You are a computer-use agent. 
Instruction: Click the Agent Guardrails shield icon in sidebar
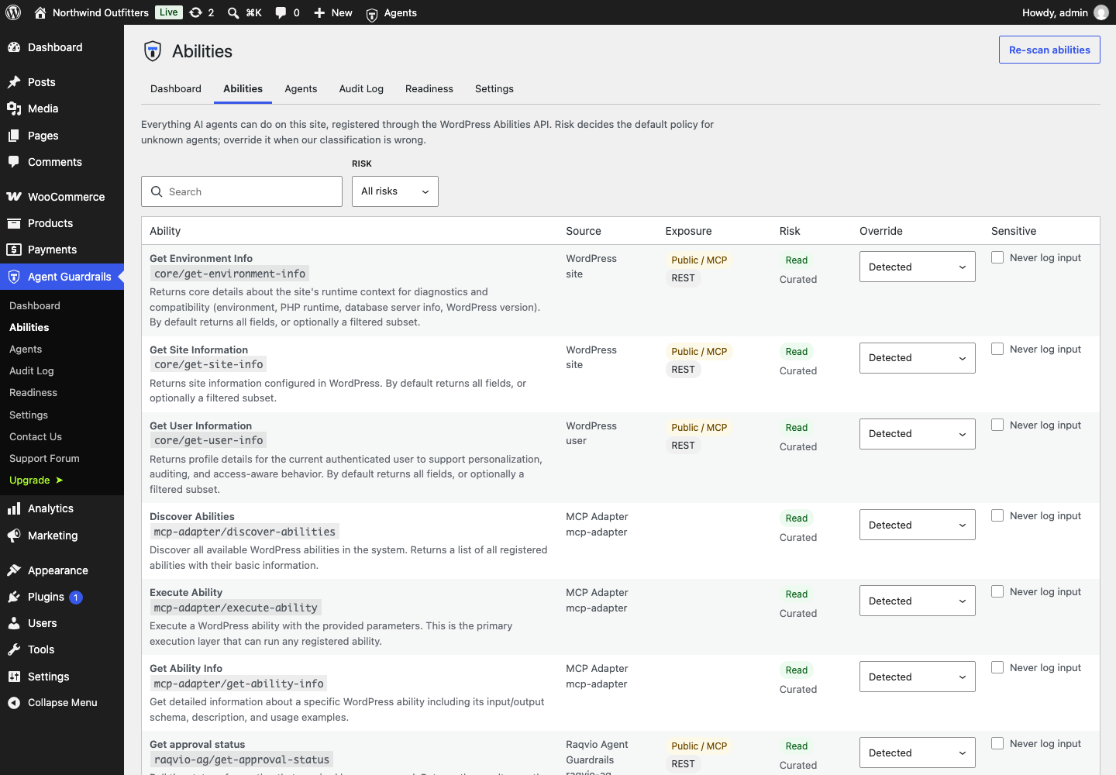(x=14, y=277)
